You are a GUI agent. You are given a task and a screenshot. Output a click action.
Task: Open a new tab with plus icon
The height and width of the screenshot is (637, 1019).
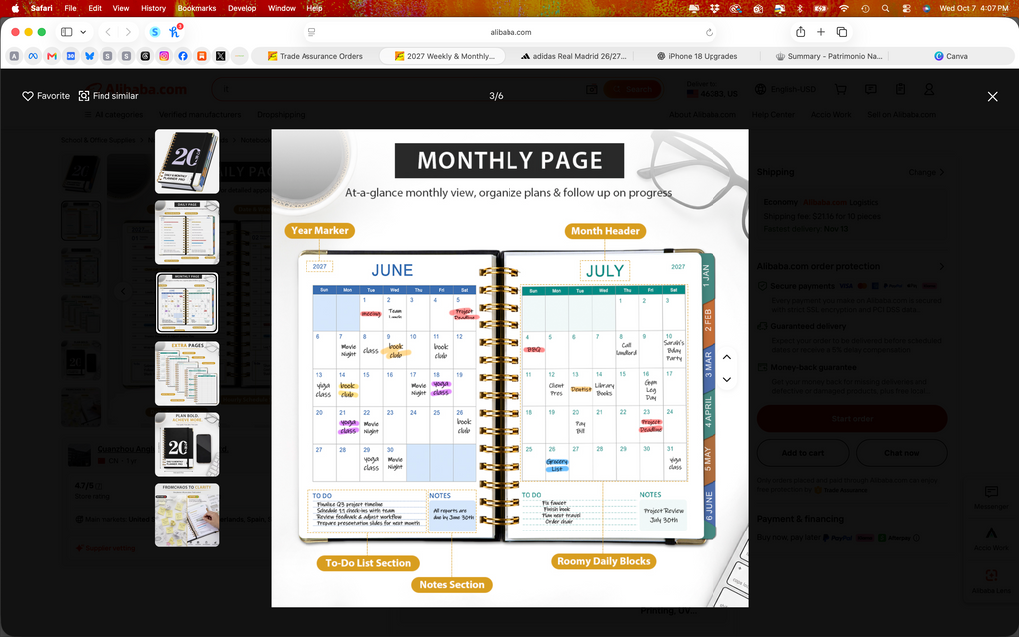tap(821, 32)
